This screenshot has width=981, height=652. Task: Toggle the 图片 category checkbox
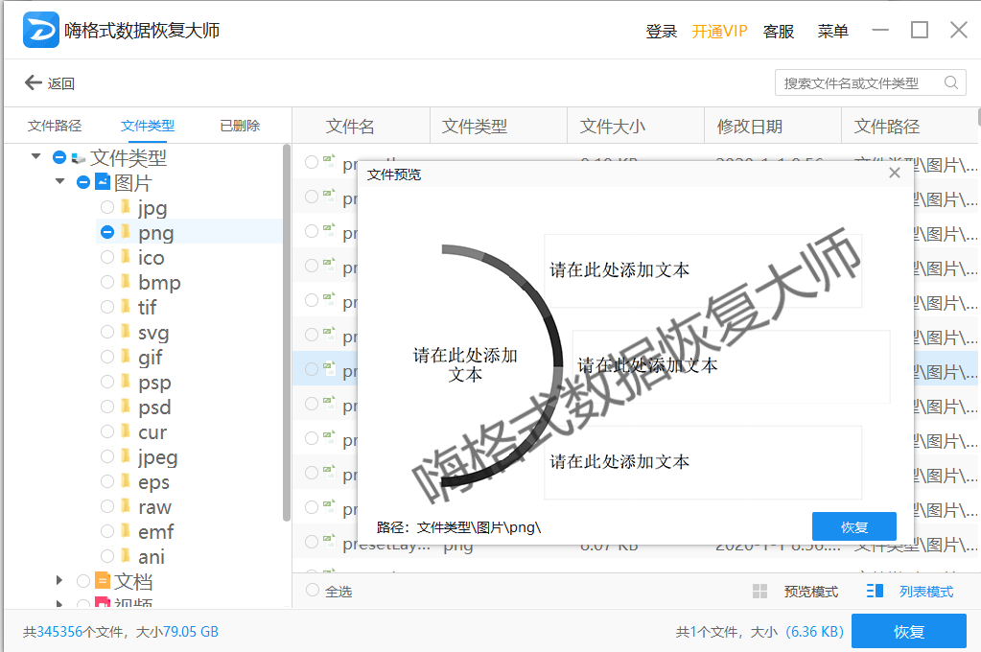pos(83,182)
